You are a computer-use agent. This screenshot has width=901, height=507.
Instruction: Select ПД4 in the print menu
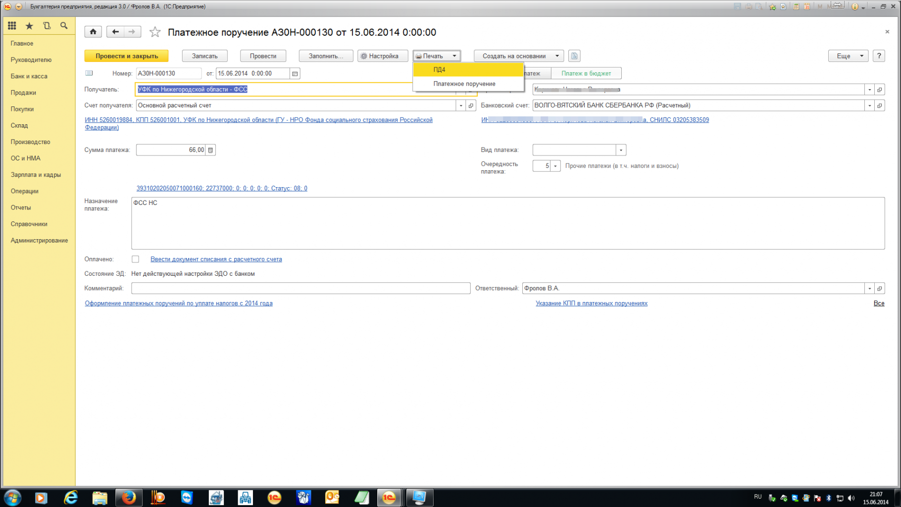(468, 70)
